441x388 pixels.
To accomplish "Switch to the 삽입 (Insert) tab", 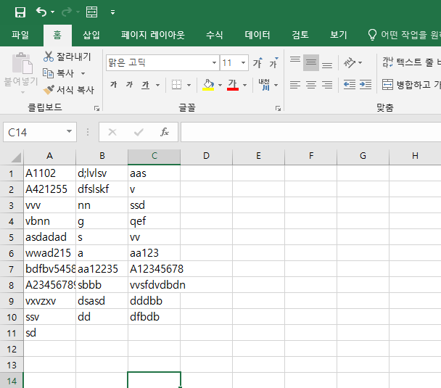I will (x=91, y=35).
